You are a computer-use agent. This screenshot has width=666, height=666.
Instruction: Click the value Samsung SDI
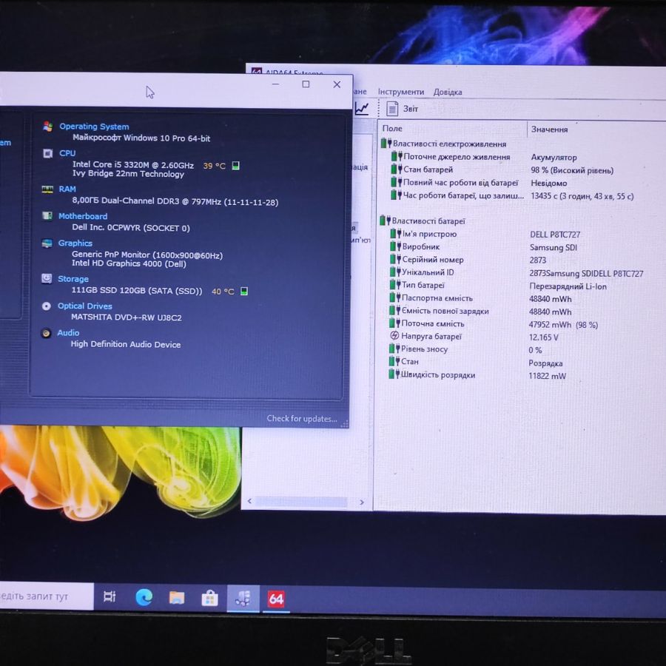point(553,247)
